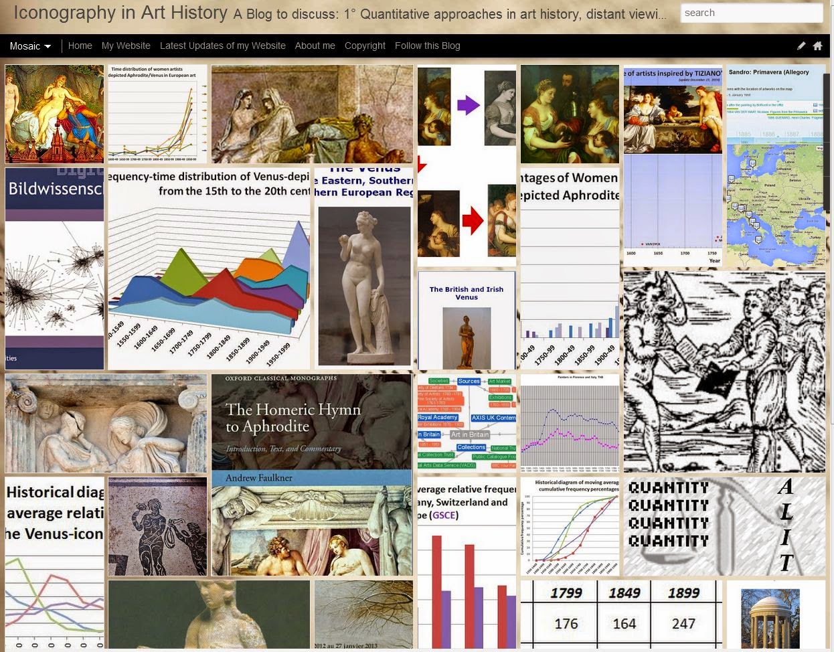This screenshot has height=652, width=834.
Task: Open the stone relief sculpture thumbnail
Action: click(x=106, y=423)
